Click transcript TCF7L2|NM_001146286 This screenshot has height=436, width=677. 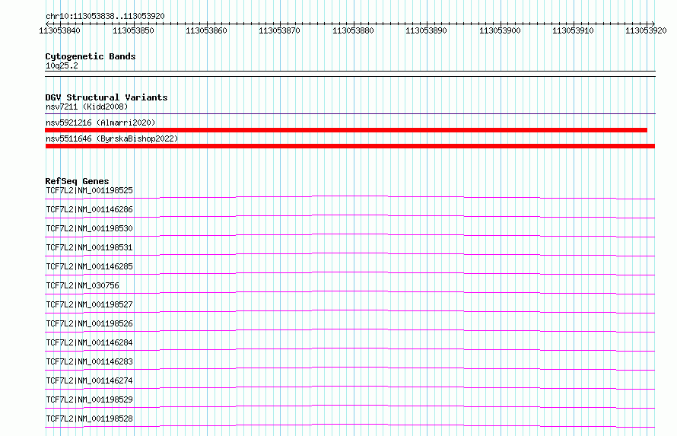pyautogui.click(x=89, y=209)
